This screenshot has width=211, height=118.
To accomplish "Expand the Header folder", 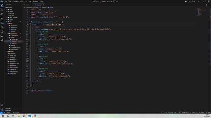I will [x=13, y=46].
